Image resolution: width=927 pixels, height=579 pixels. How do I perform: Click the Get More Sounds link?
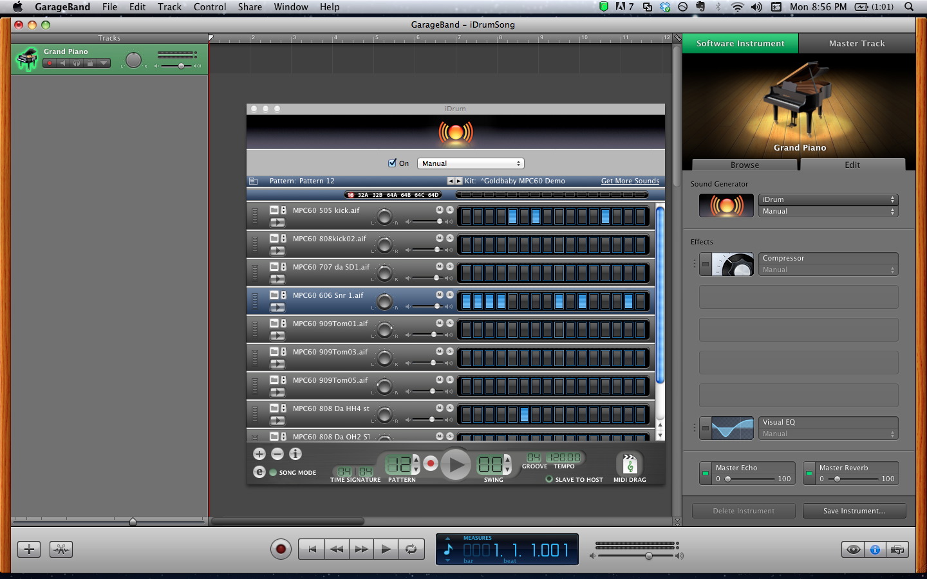630,181
